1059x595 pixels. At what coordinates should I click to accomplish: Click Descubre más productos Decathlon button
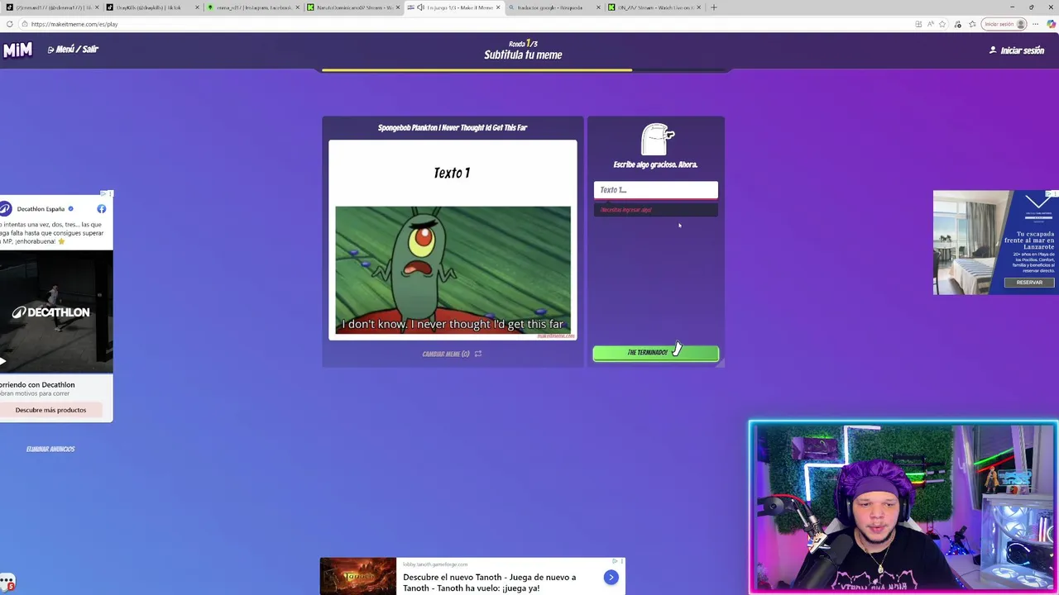(x=50, y=410)
